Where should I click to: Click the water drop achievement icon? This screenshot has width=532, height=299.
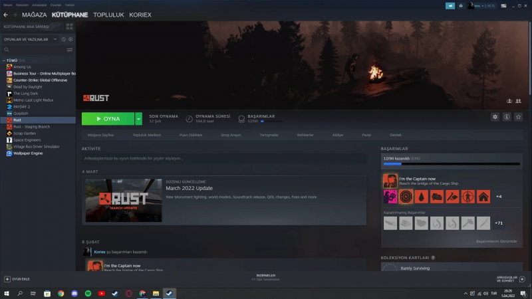(421, 197)
